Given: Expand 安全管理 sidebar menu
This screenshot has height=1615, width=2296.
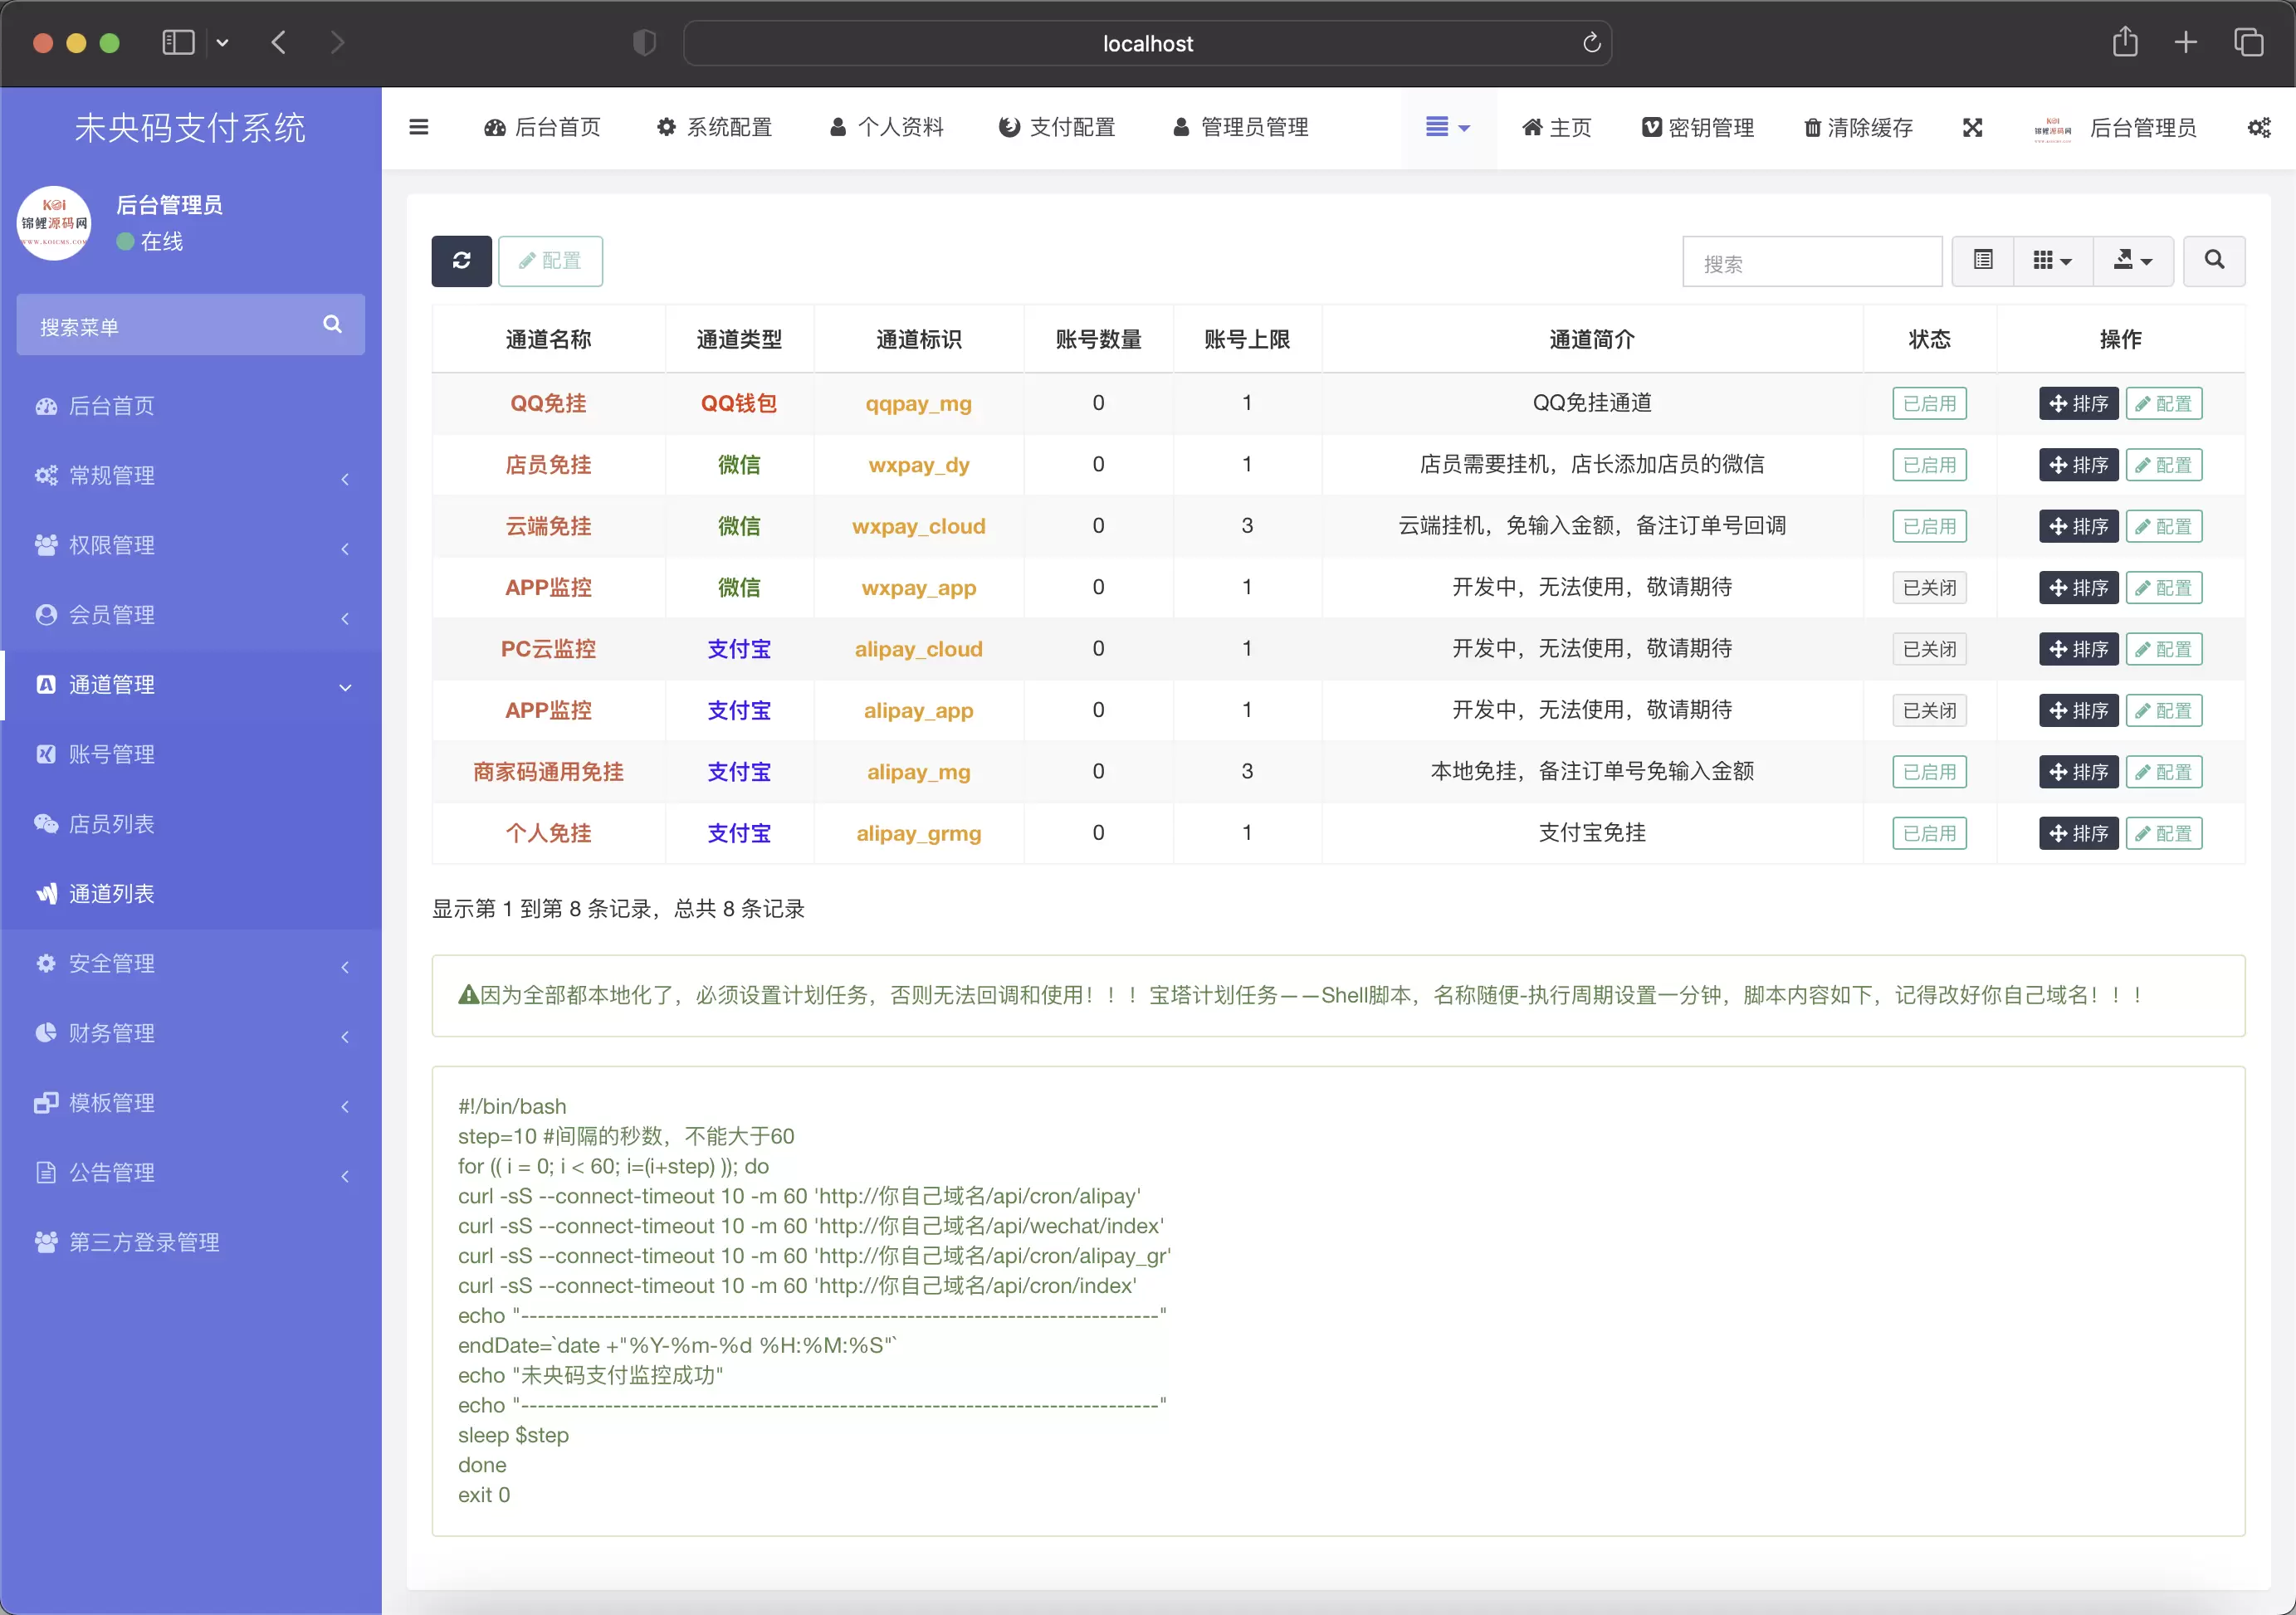Looking at the screenshot, I should [x=191, y=964].
